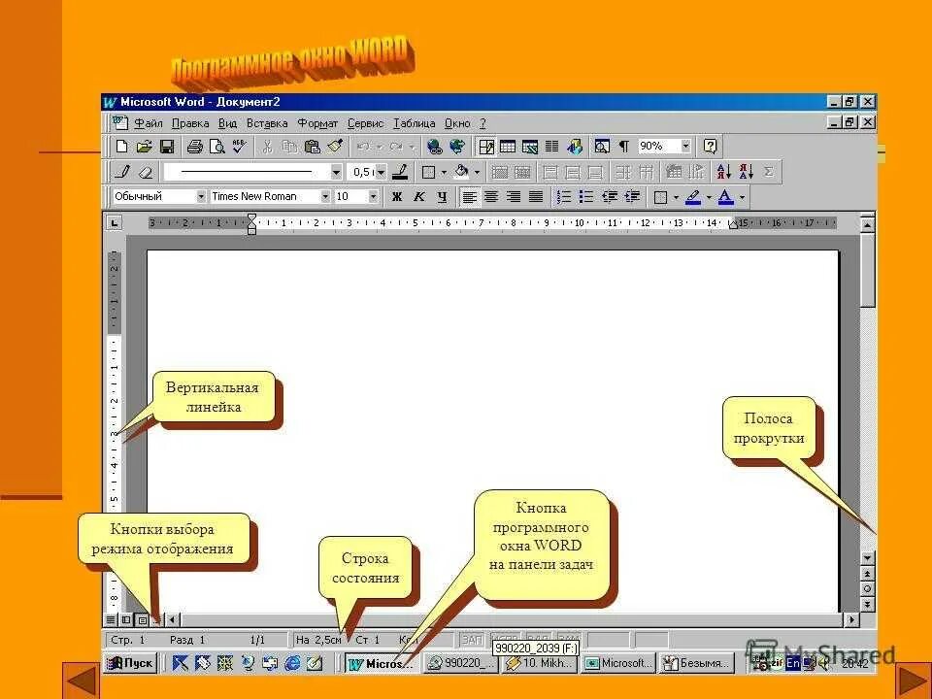Open the Office Assistant help icon
Screen dimensions: 932x699
tap(710, 147)
